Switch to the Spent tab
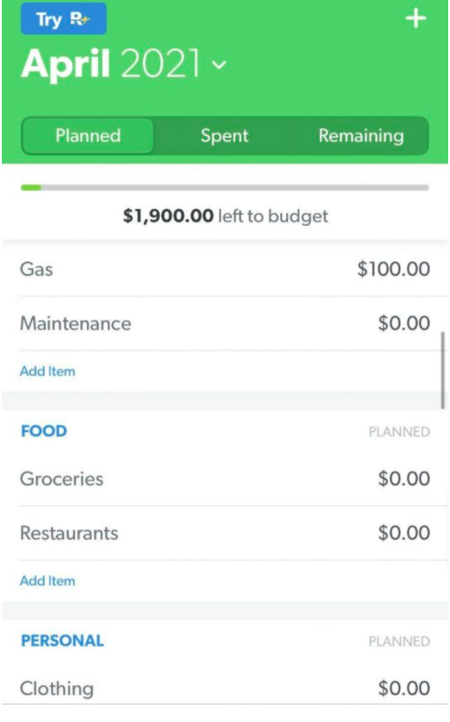Image resolution: width=450 pixels, height=722 pixels. click(225, 136)
